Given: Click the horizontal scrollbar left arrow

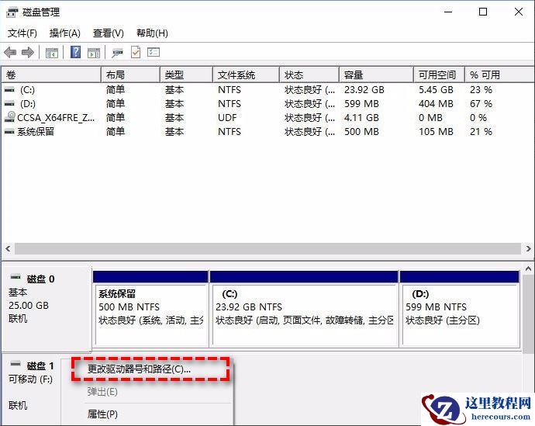Looking at the screenshot, I should pyautogui.click(x=9, y=248).
